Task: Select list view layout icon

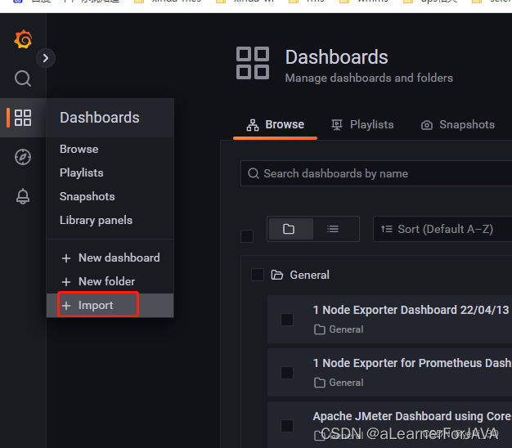Action: 333,229
